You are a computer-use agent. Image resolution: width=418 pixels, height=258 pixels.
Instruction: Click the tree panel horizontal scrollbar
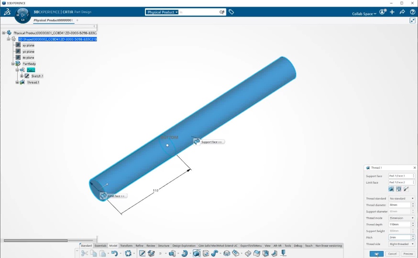[x=36, y=241]
